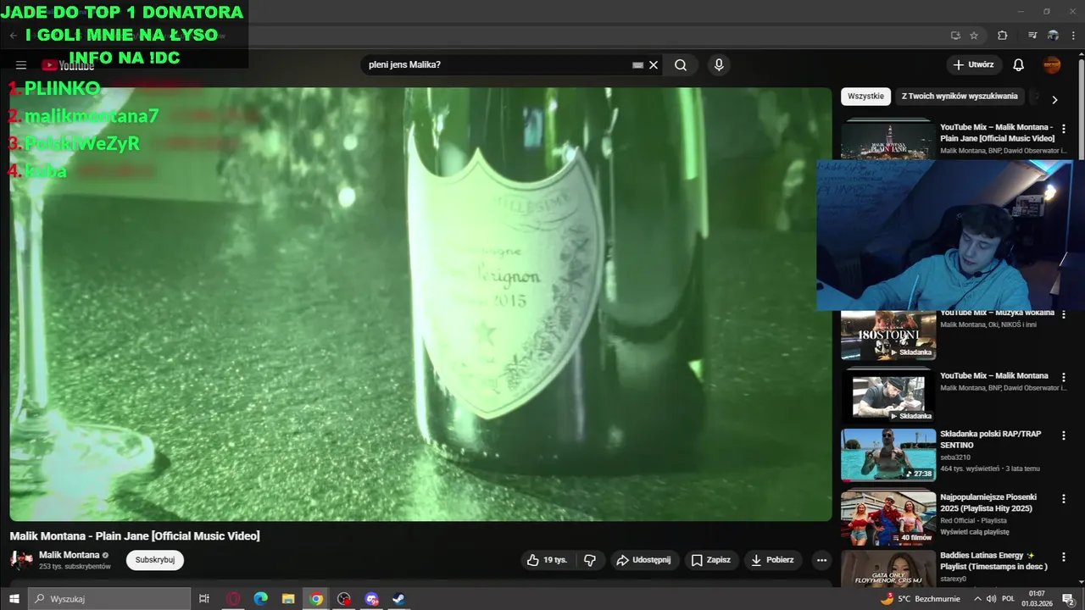Go back with the browser back arrow
The image size is (1085, 610).
(13, 36)
